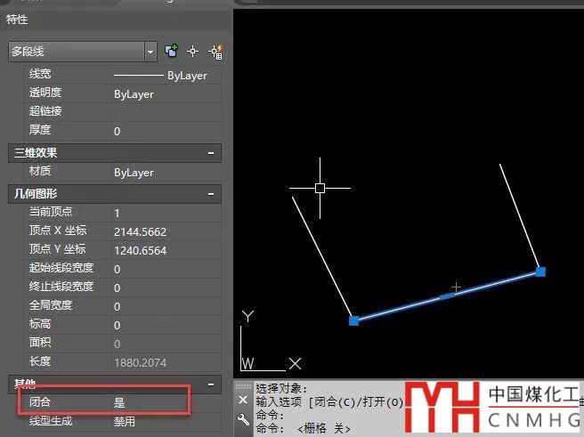The image size is (584, 437).
Task: Click the left blue grip on polyline
Action: pyautogui.click(x=353, y=320)
